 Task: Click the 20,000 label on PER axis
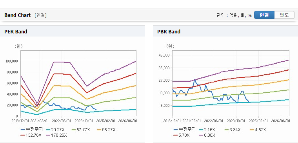click(x=13, y=105)
